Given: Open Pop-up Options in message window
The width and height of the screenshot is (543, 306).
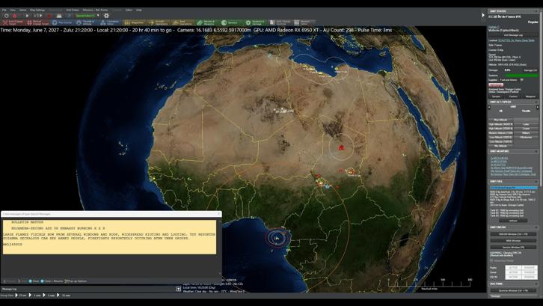Looking at the screenshot, I should point(76,281).
